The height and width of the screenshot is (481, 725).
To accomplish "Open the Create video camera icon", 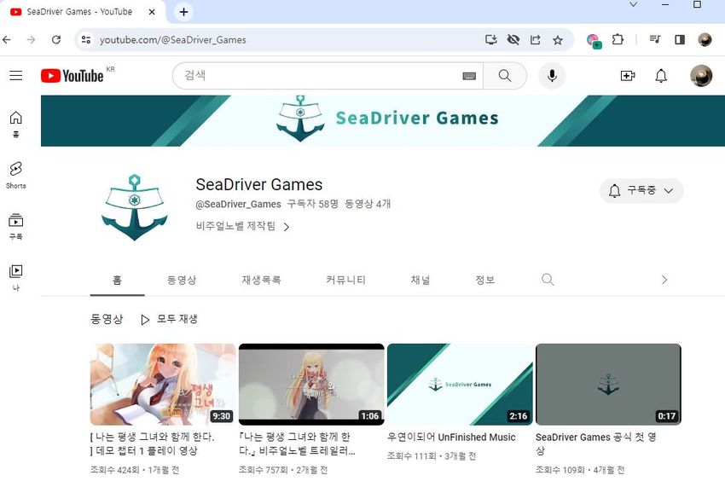I will click(x=628, y=75).
